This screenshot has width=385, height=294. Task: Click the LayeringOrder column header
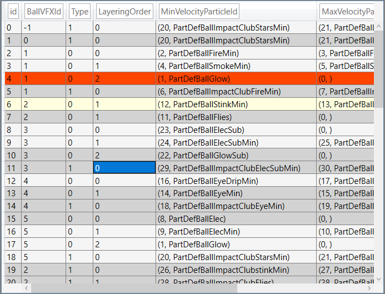coord(124,11)
